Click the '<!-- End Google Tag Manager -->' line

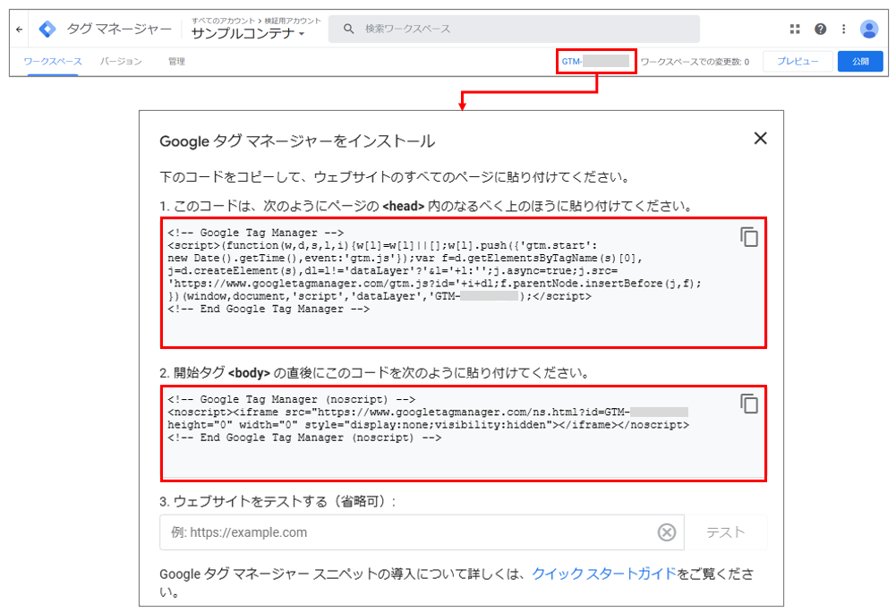[x=269, y=310]
